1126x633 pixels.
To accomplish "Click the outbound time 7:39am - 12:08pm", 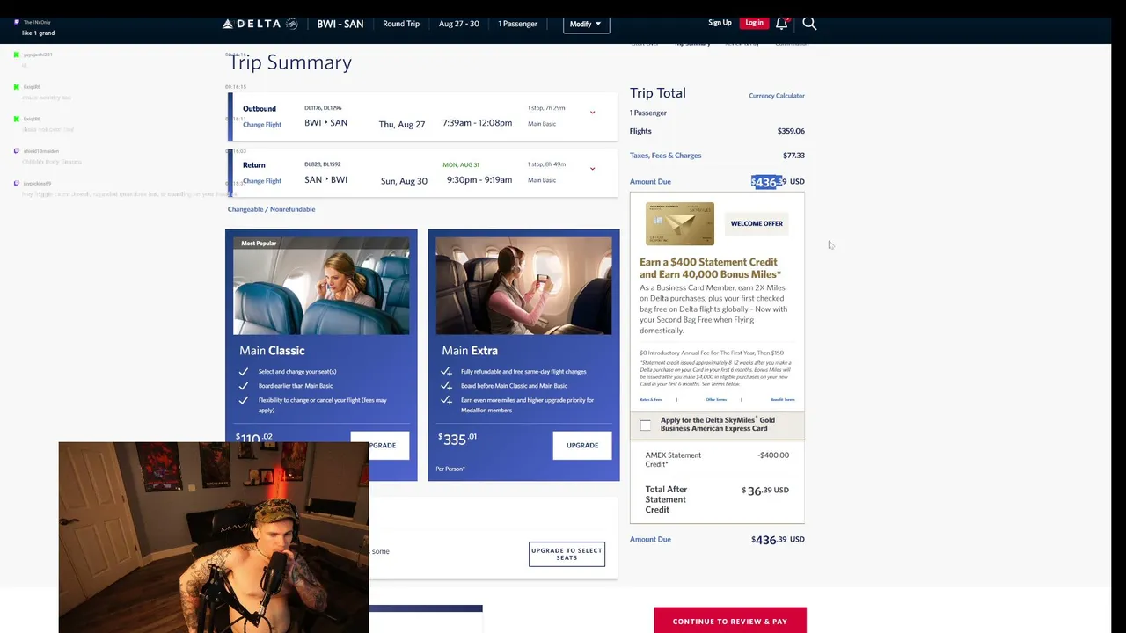I will pos(477,123).
